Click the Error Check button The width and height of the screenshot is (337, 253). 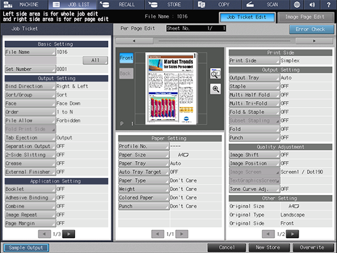tap(312, 29)
